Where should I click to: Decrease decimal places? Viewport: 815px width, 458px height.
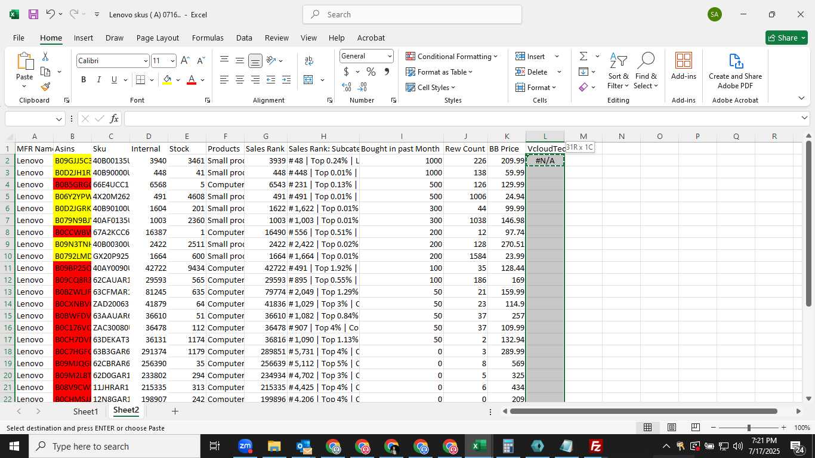(363, 87)
